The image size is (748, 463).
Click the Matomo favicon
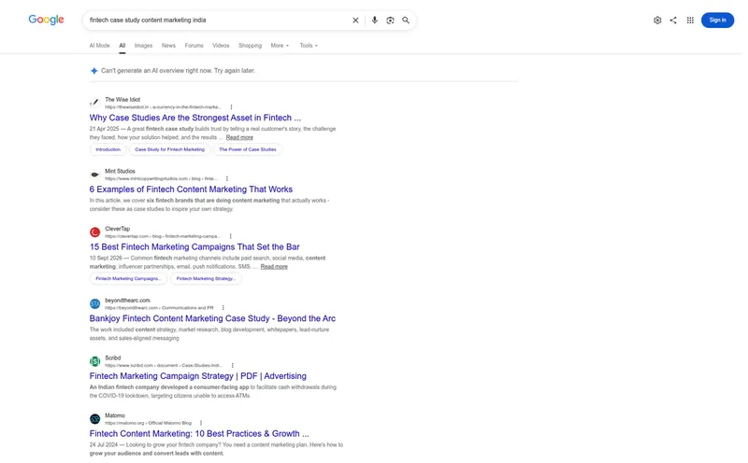point(95,419)
